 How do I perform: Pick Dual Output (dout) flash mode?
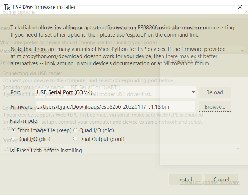point(75,139)
